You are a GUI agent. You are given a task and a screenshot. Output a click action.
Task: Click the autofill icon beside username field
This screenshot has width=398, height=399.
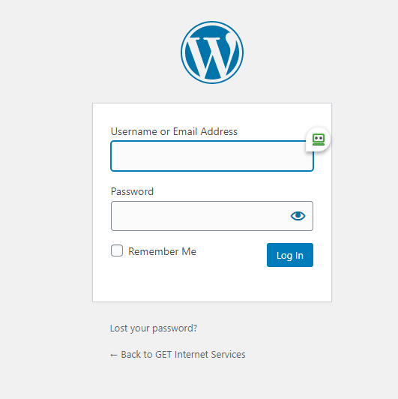point(318,139)
